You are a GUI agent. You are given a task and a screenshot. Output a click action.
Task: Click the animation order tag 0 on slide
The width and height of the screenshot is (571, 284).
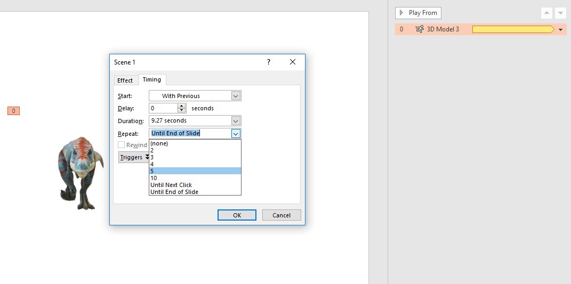13,111
